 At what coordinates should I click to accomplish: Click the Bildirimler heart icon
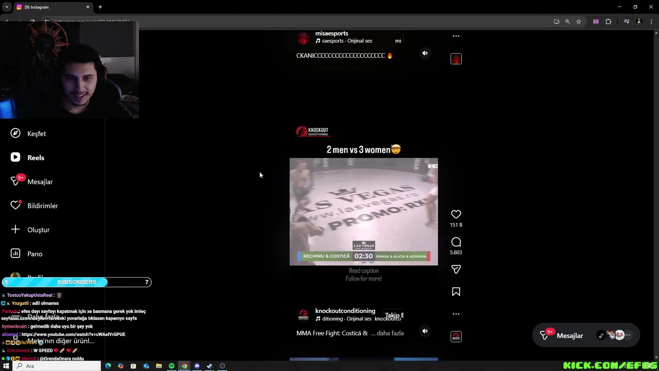[x=15, y=206]
